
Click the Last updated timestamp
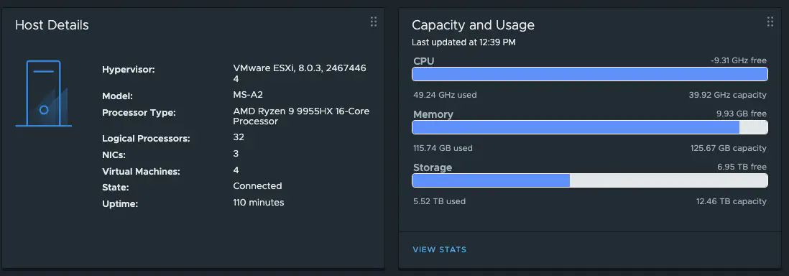(x=463, y=42)
